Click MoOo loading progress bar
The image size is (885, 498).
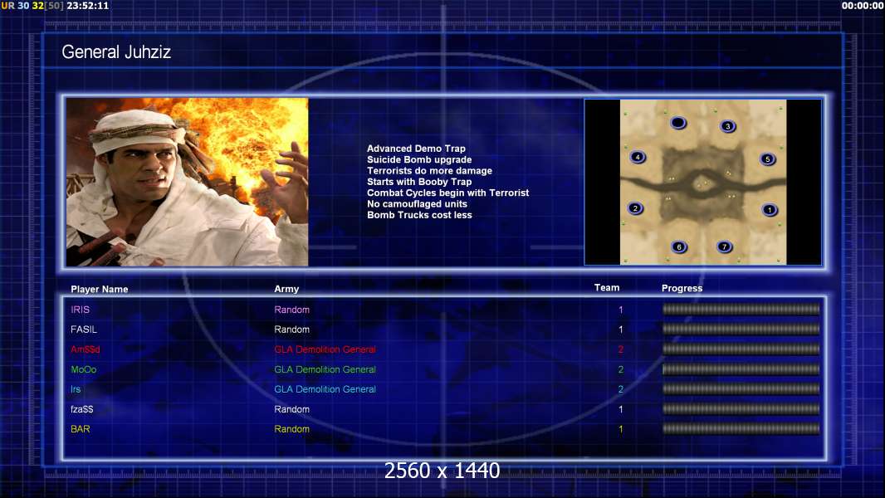(x=741, y=369)
